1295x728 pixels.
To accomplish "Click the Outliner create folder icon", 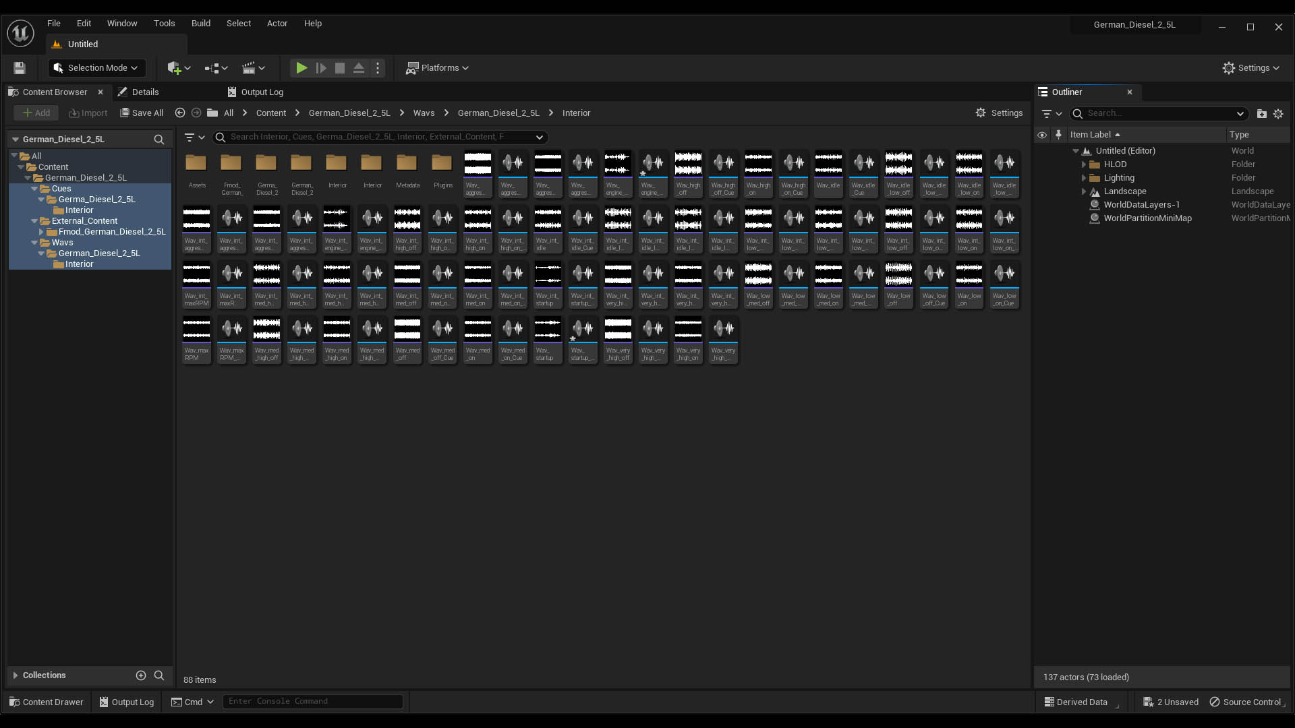I will click(1261, 114).
